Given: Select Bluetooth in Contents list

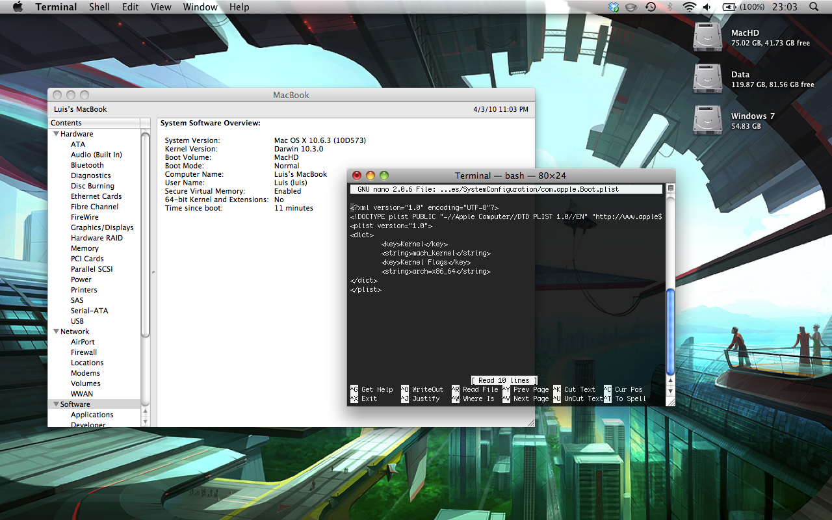Looking at the screenshot, I should [x=87, y=165].
